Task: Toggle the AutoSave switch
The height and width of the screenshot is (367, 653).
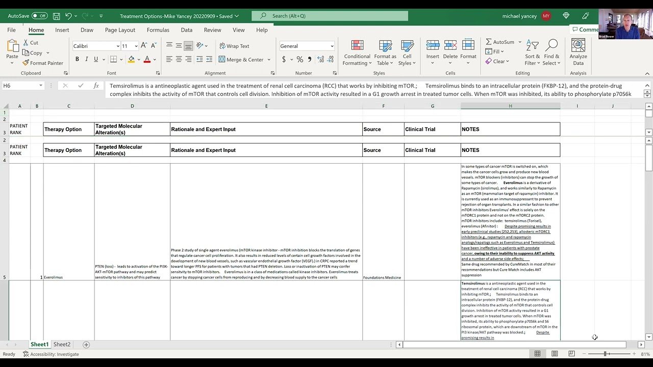Action: point(39,16)
